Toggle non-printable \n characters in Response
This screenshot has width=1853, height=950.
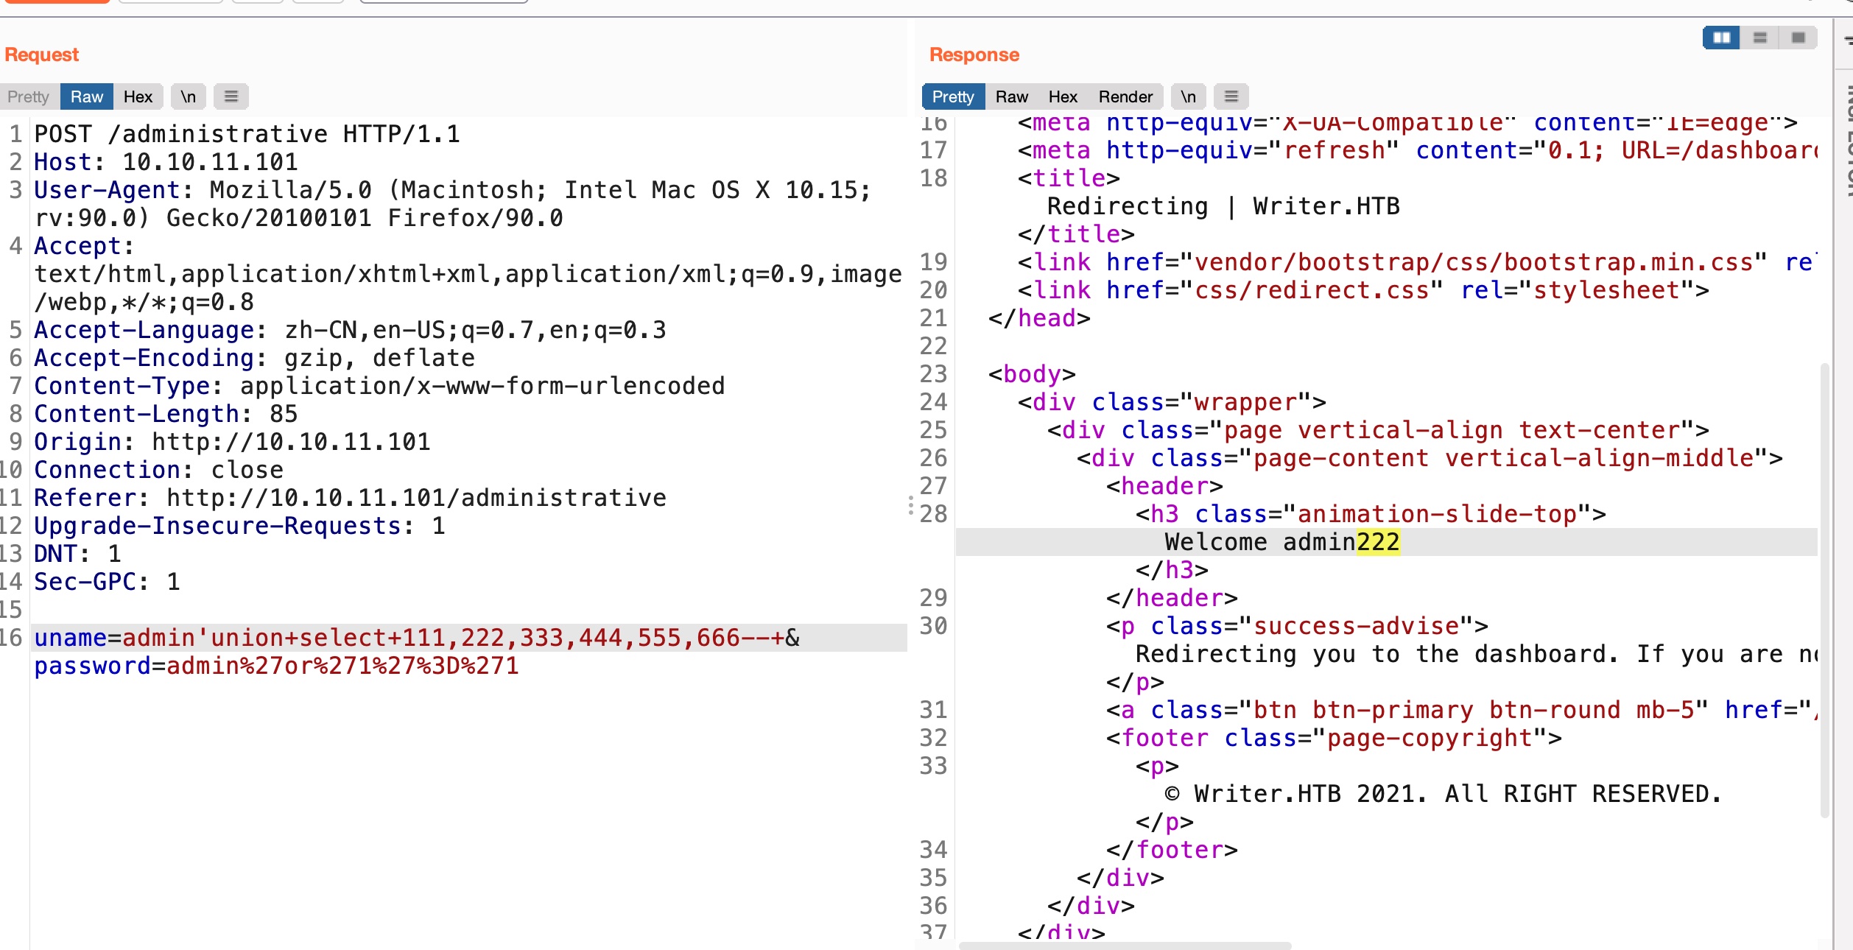coord(1188,96)
